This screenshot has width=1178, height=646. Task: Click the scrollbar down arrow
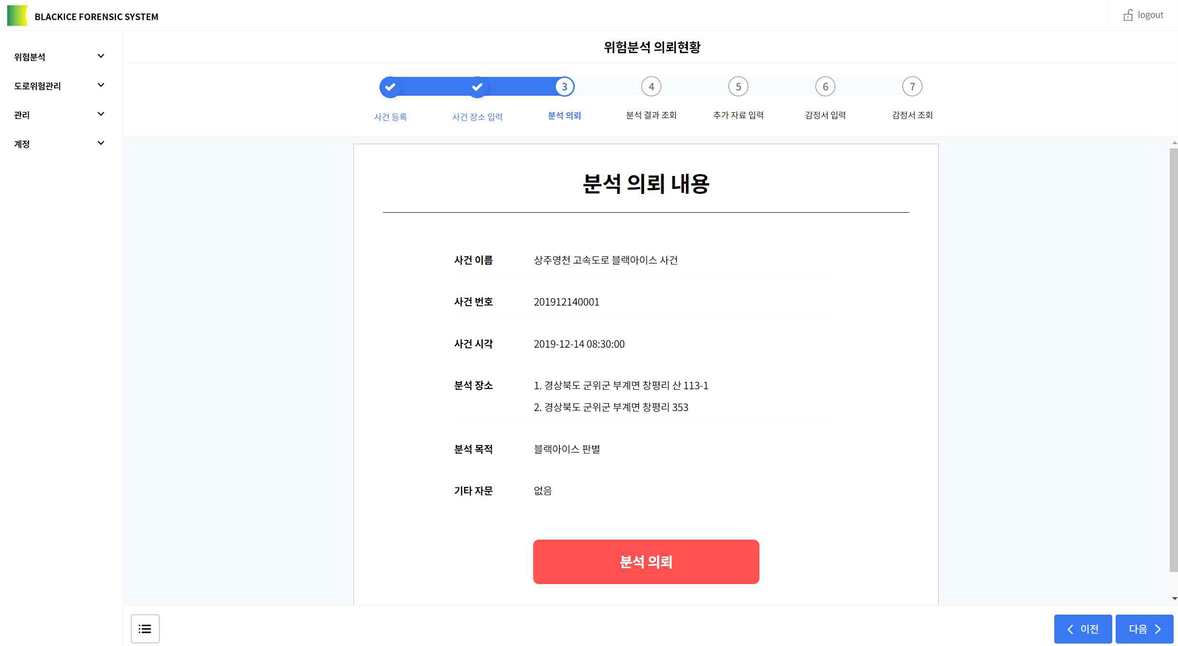pos(1174,599)
